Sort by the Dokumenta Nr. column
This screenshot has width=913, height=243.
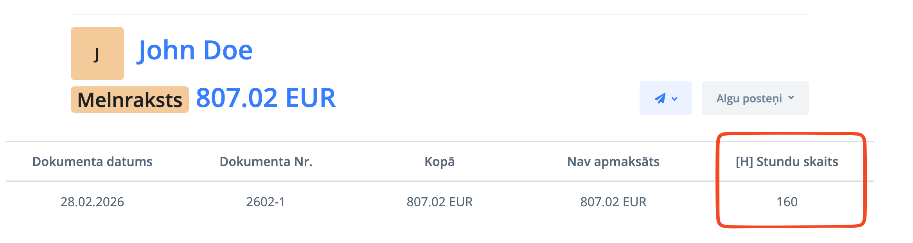point(266,162)
